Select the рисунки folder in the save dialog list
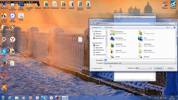This screenshot has height=100, width=178. point(144,57)
